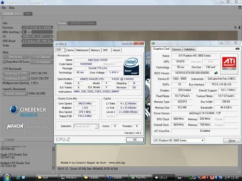242x181 pixels.
Task: Open the CPU-Z Processor selection dropdown
Action: tap(97, 126)
